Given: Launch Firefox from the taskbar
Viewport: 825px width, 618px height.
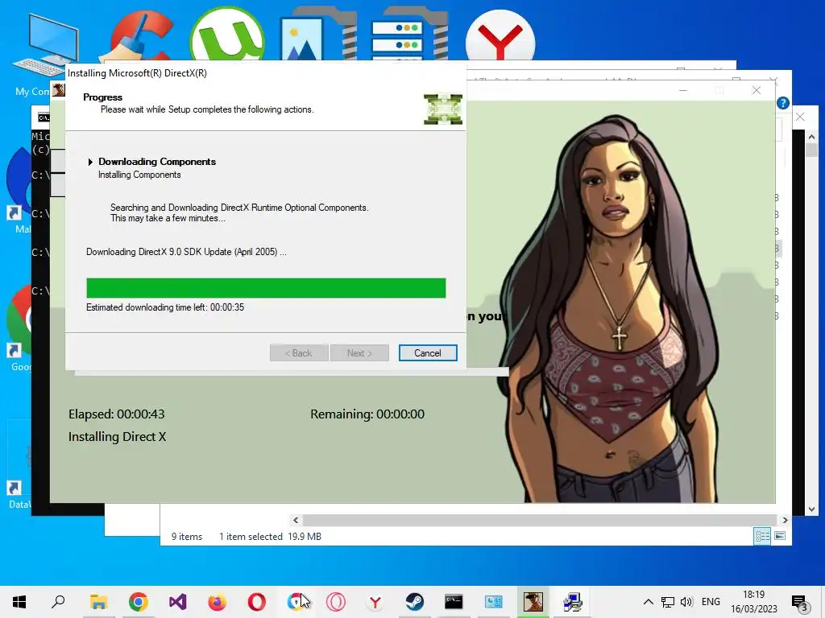Looking at the screenshot, I should [x=217, y=602].
